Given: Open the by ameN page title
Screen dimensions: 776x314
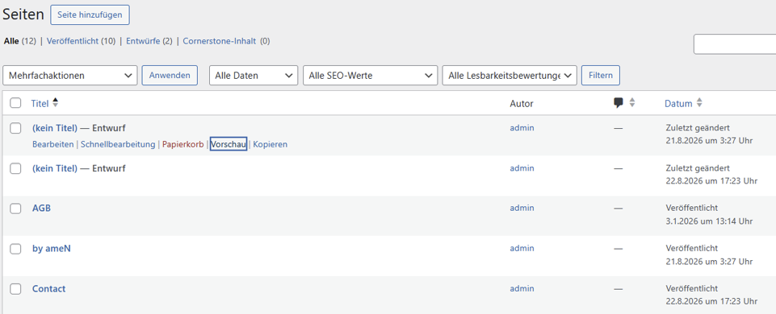Looking at the screenshot, I should 52,249.
